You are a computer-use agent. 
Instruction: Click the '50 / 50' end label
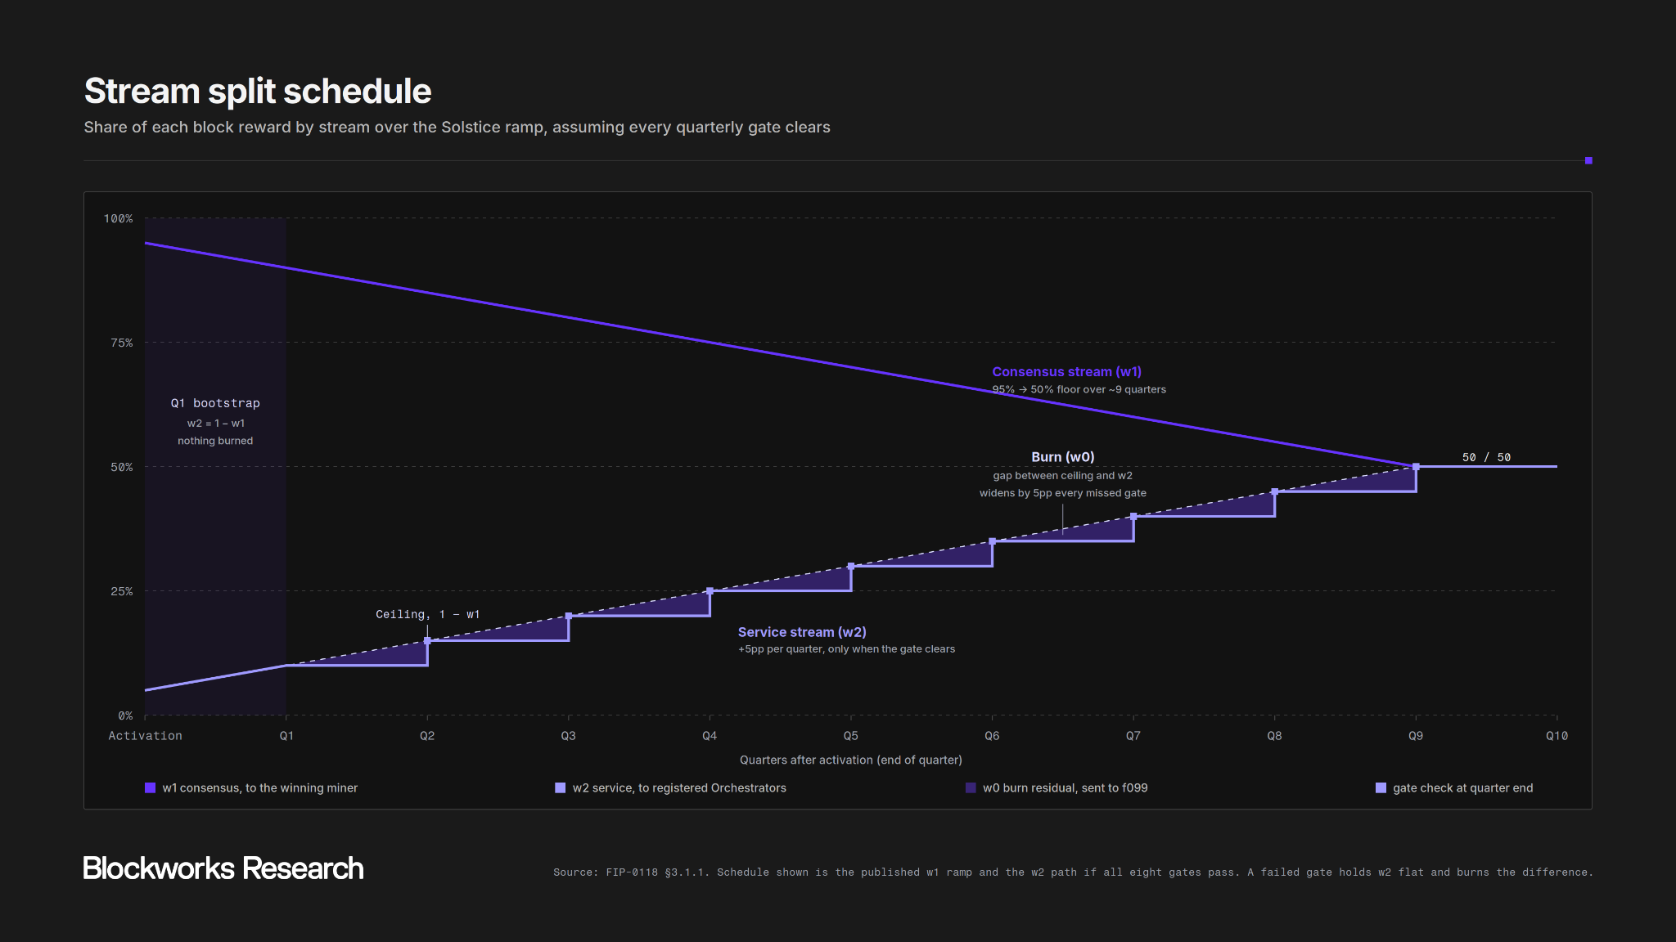[x=1486, y=457]
